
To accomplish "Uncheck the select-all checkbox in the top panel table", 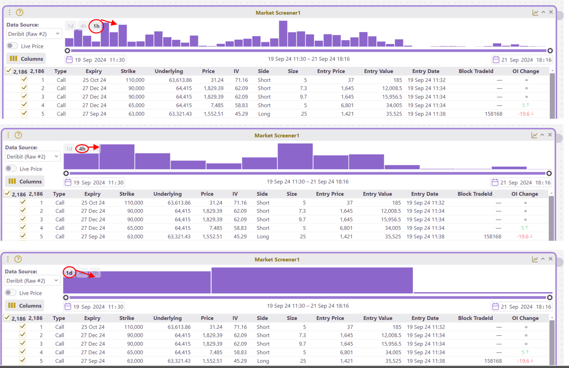I will tap(9, 71).
